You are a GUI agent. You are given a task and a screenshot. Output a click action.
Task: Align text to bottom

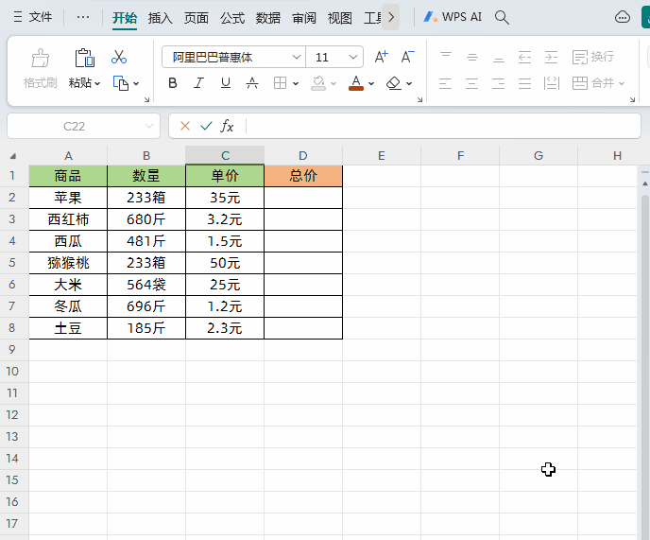pos(499,57)
